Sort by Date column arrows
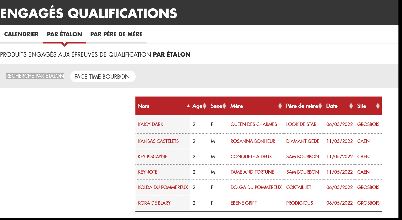 (x=351, y=106)
